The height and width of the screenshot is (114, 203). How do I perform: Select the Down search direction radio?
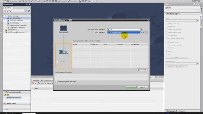click(x=167, y=51)
